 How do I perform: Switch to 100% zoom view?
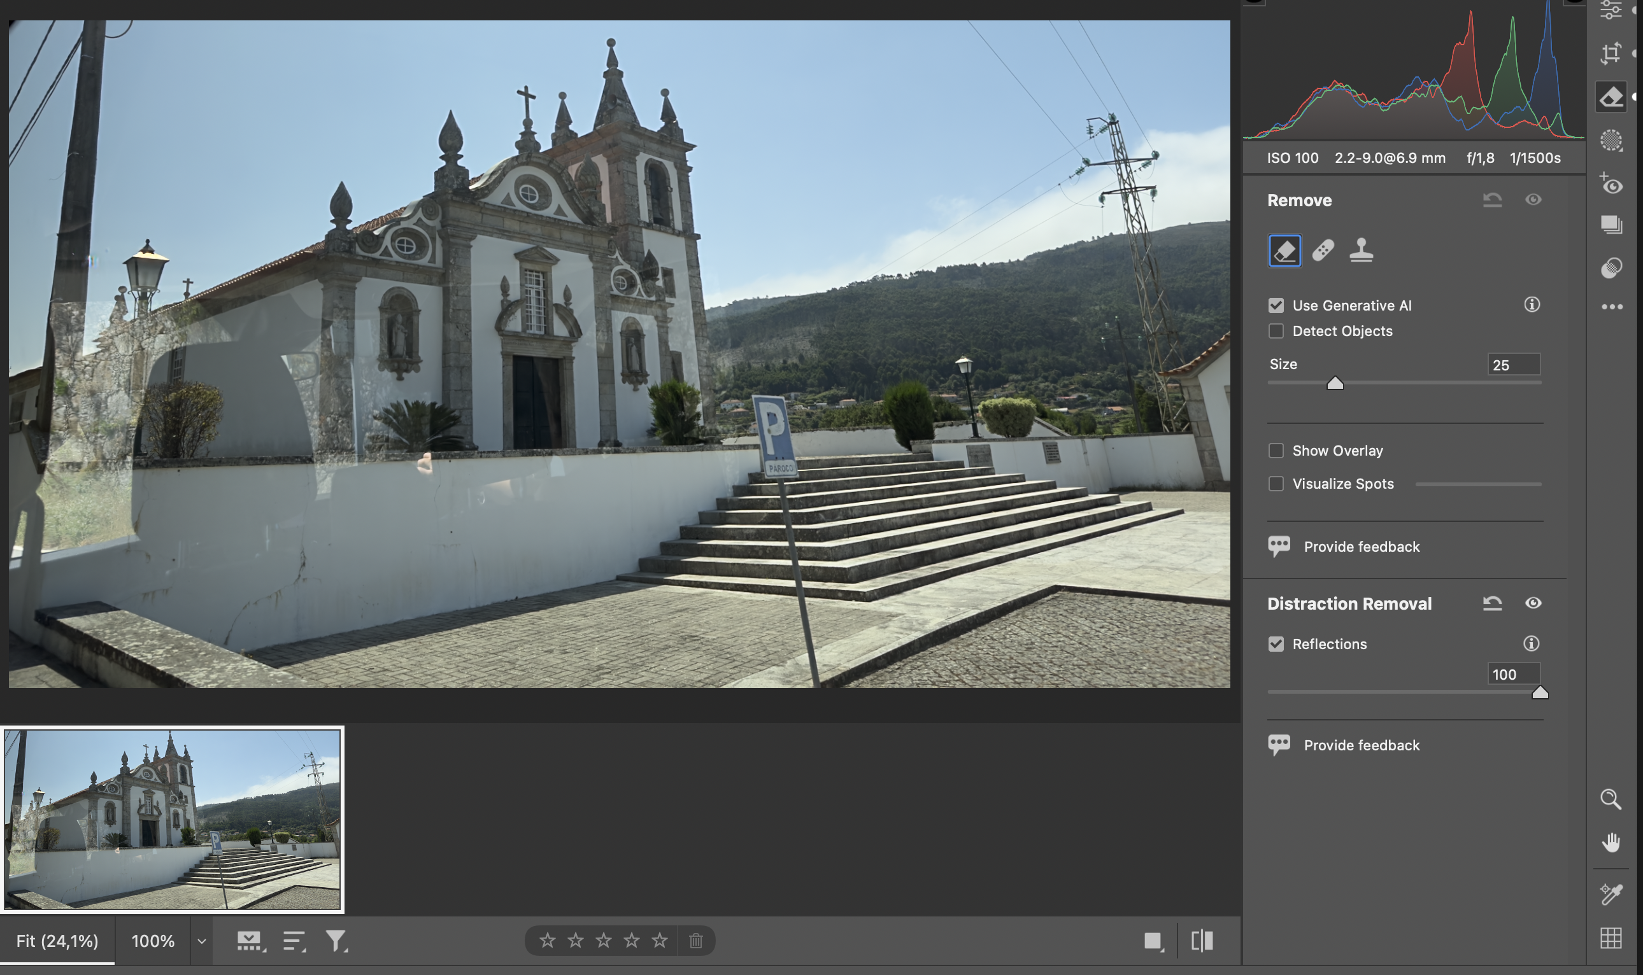pos(152,941)
